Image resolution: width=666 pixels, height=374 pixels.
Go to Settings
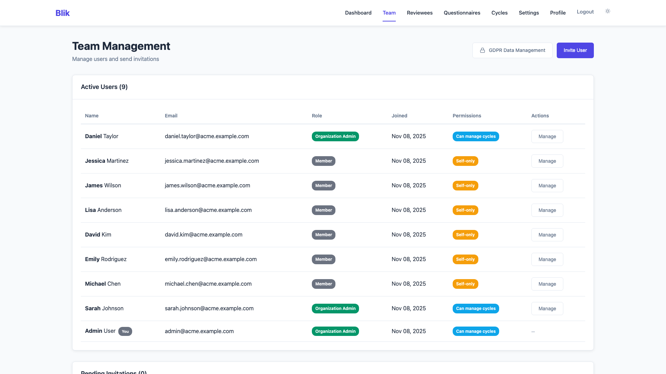coord(529,13)
